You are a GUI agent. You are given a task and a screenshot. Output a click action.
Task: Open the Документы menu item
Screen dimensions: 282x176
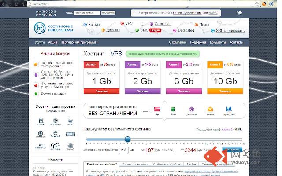point(218,42)
